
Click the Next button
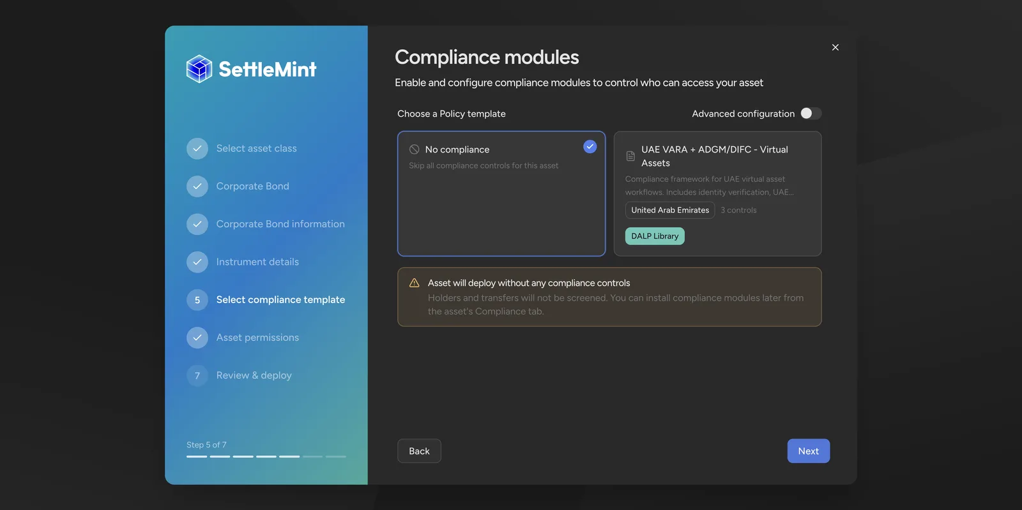pos(808,451)
